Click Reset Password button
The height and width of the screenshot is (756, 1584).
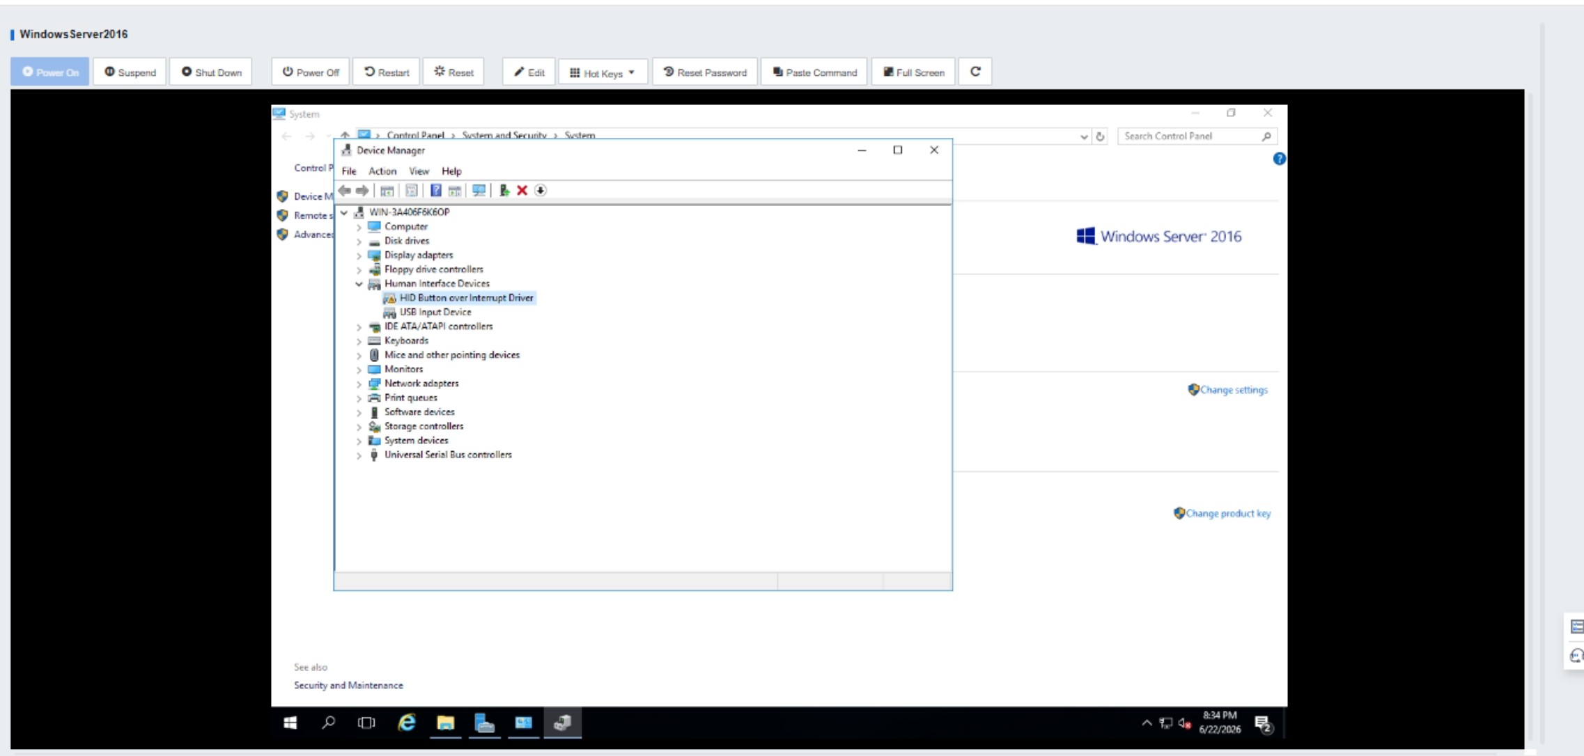705,72
